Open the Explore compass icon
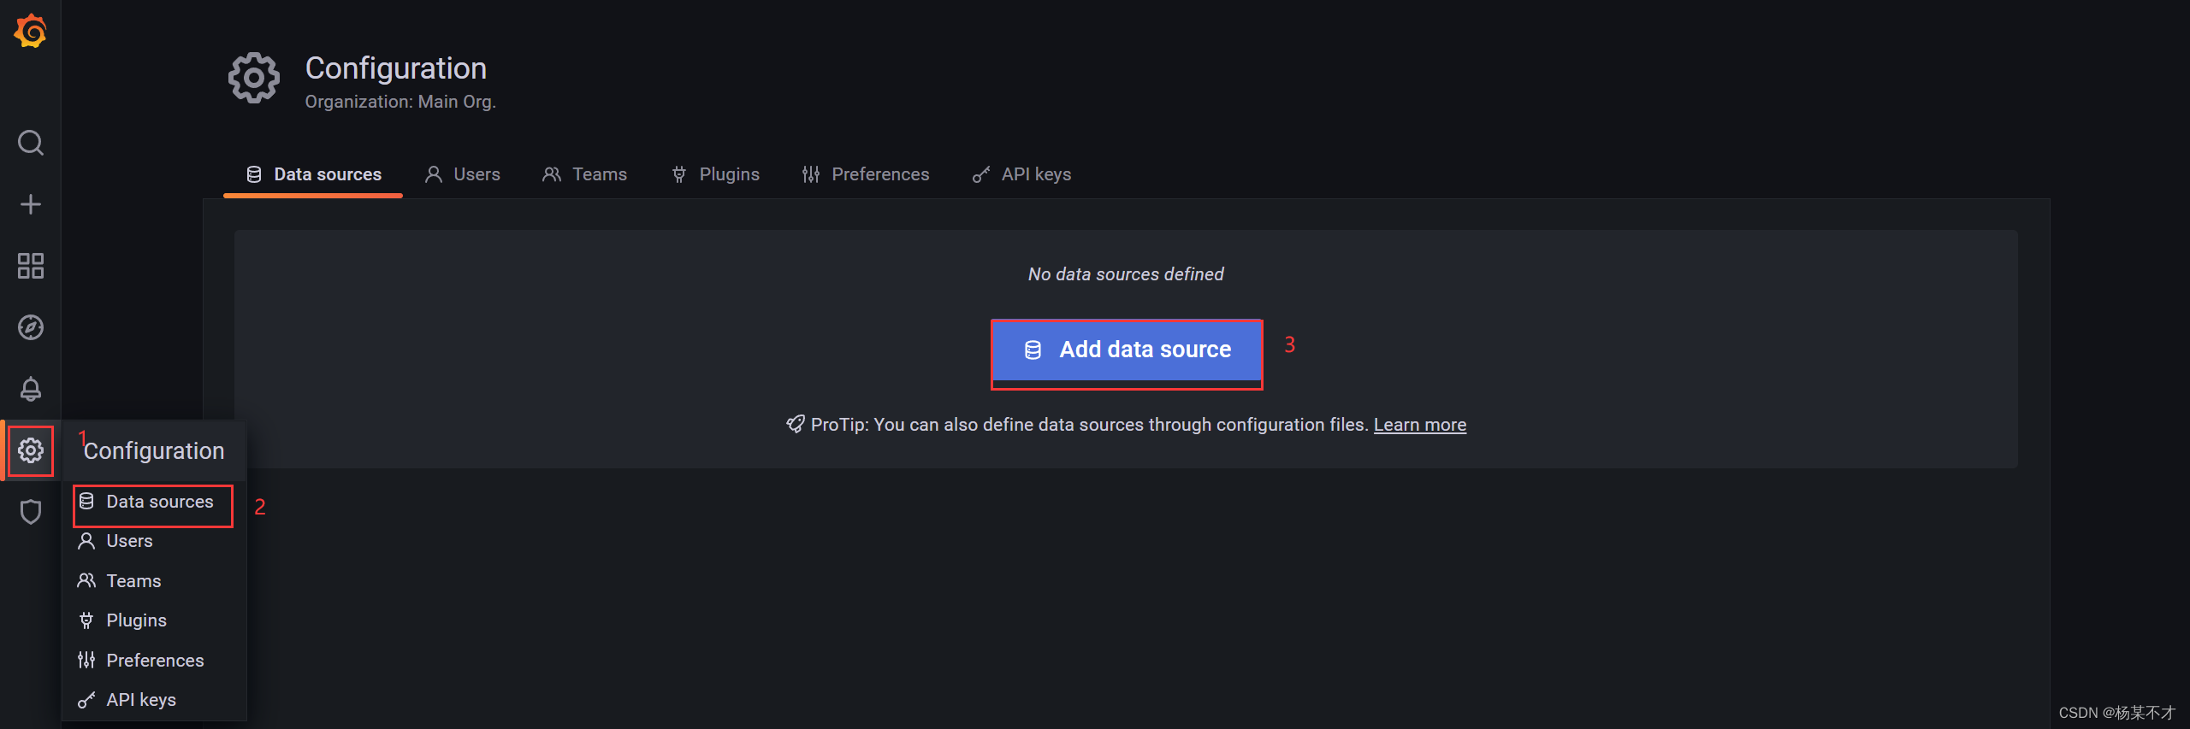Viewport: 2190px width, 729px height. [31, 327]
